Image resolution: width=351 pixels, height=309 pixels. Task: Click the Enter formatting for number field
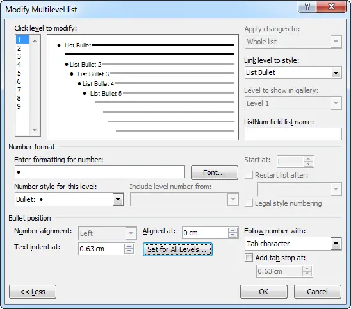(100, 172)
